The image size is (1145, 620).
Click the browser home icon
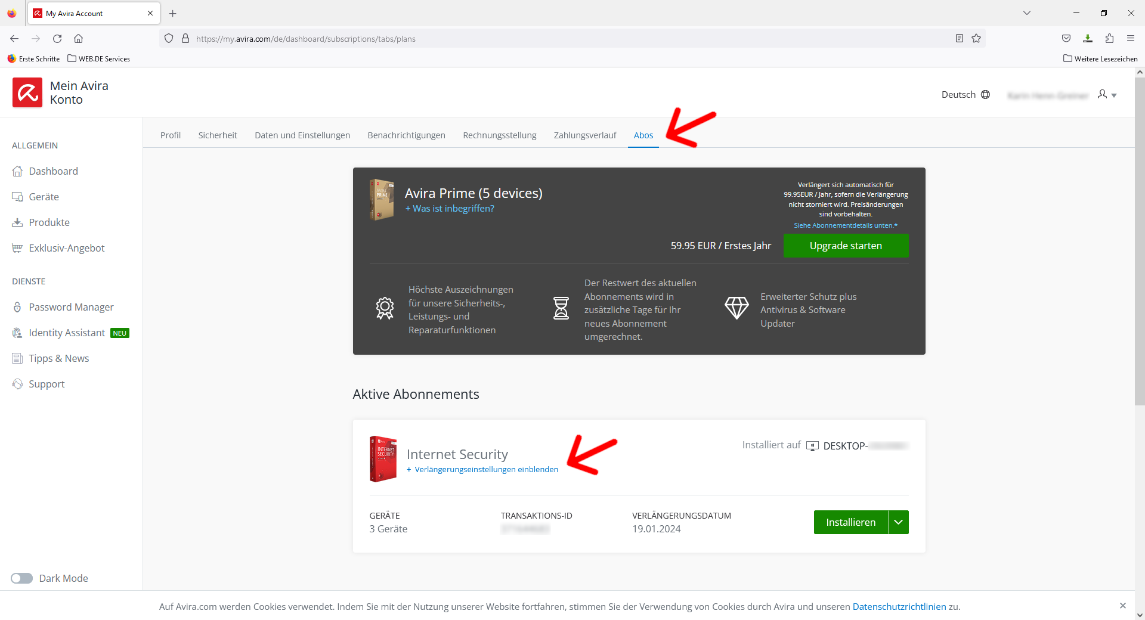(x=78, y=39)
